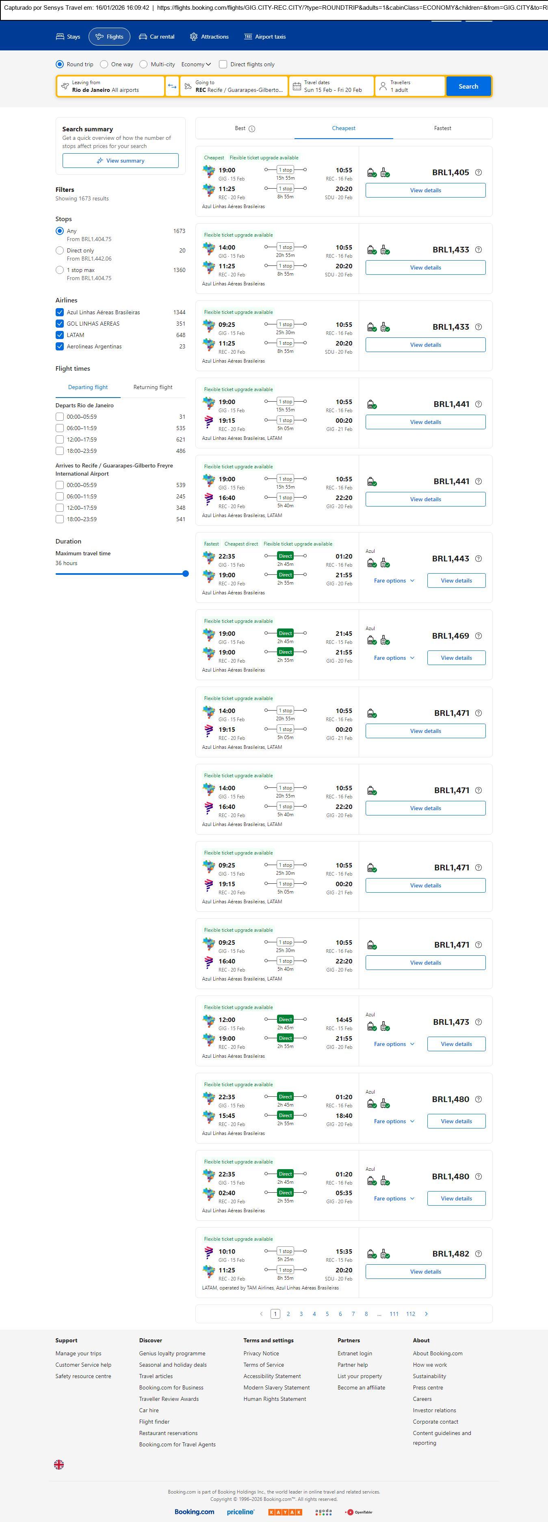Click the travellers person icon
Screen dimensions: 548x1522
coord(383,86)
